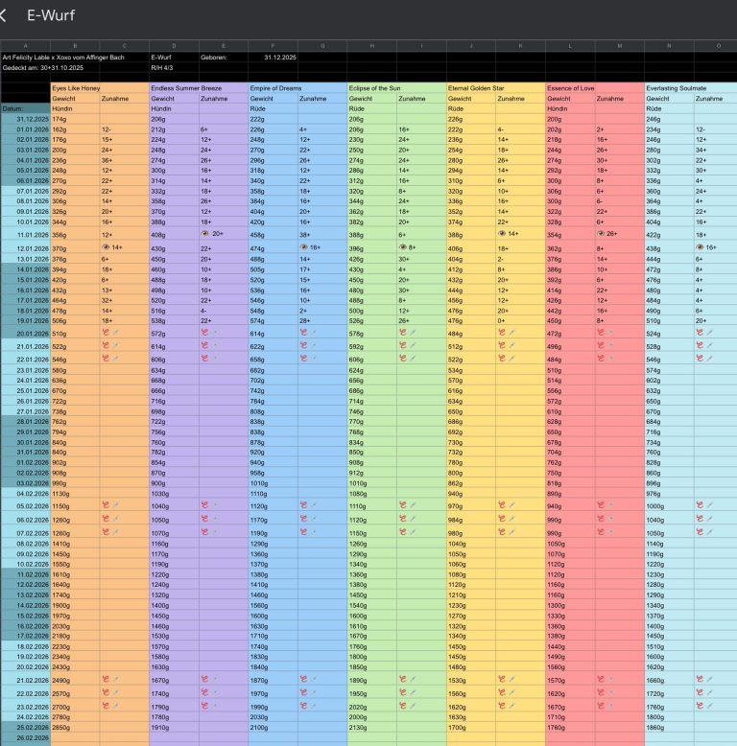
Task: Click eye icon in Eclipse of the Sun 12.01.2026 row
Action: (x=402, y=247)
